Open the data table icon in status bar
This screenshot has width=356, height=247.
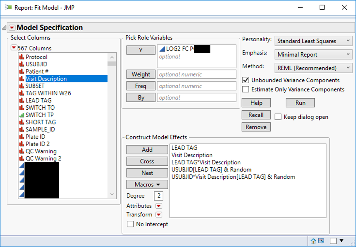click(x=321, y=241)
